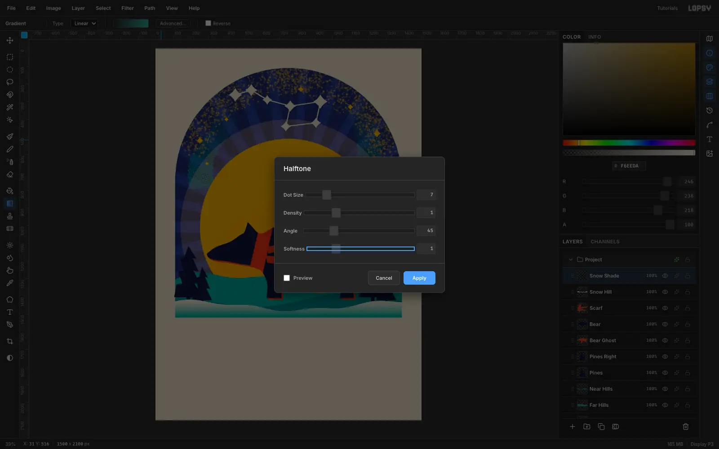The image size is (719, 449).
Task: Open the gradient Type dropdown
Action: [x=84, y=23]
